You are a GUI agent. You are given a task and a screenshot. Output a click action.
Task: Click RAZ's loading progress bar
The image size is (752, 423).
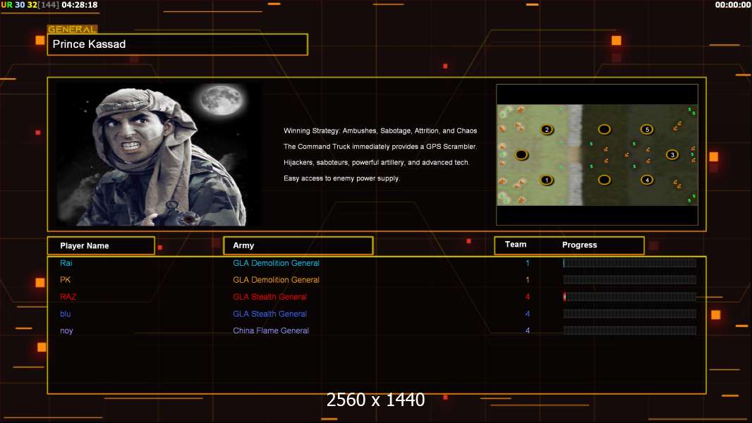(x=630, y=297)
